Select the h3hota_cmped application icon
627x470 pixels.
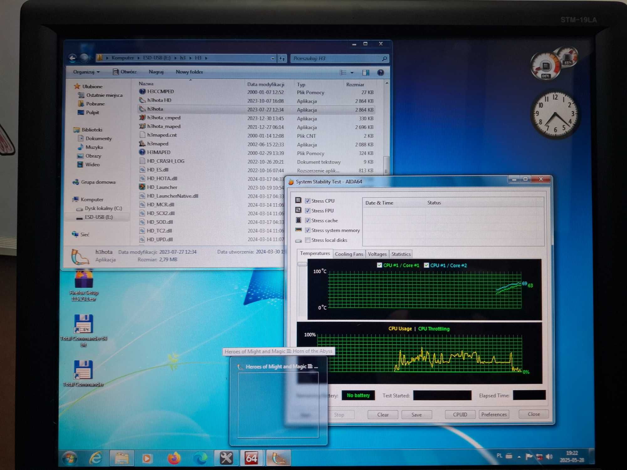pyautogui.click(x=142, y=118)
